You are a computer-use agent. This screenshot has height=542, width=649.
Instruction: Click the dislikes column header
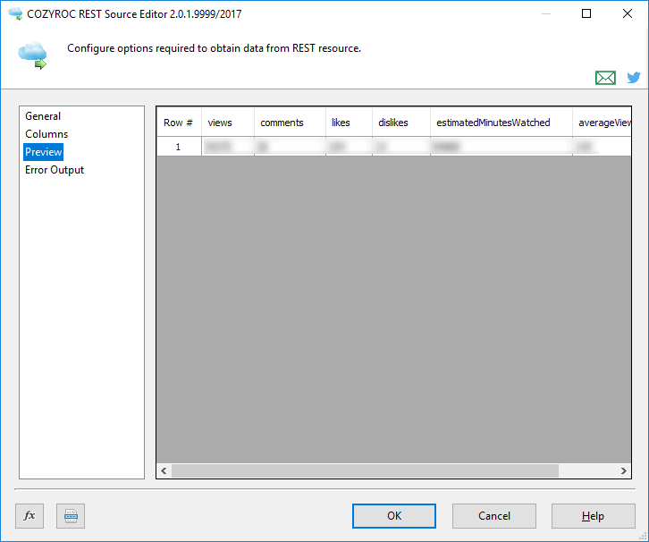coord(401,123)
